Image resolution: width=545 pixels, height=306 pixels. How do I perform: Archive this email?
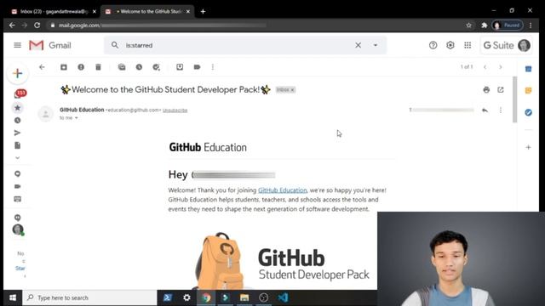coord(64,67)
